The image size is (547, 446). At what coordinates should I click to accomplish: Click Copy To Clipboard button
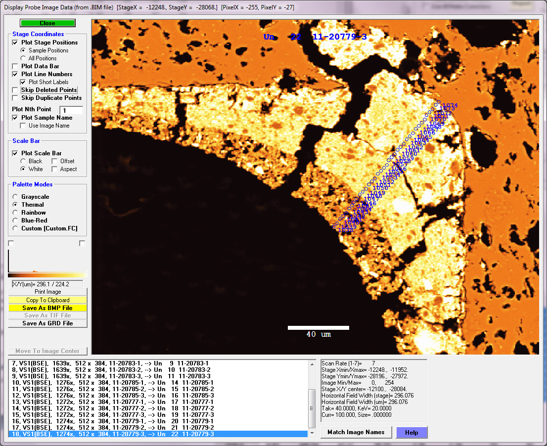click(x=47, y=300)
